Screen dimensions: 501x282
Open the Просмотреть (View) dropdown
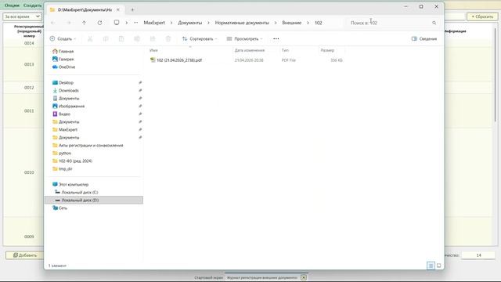(244, 38)
